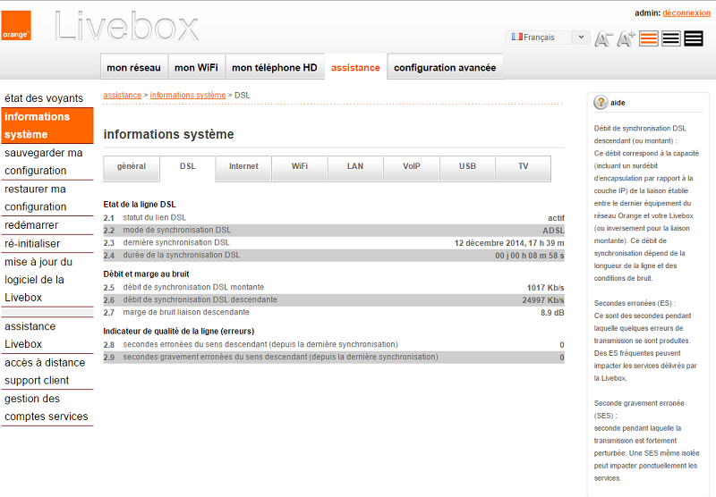Open the mon WiFi tab

pos(196,67)
